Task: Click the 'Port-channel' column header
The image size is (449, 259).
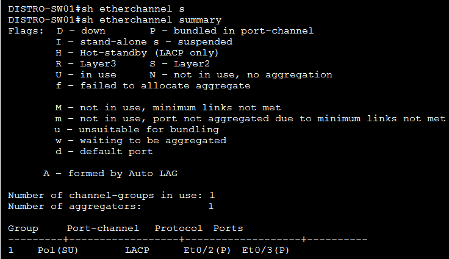Action: click(x=103, y=229)
